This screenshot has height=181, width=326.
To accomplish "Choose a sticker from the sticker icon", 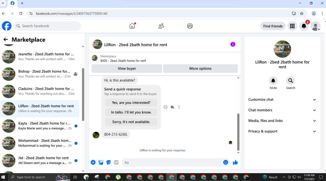I will [x=108, y=162].
